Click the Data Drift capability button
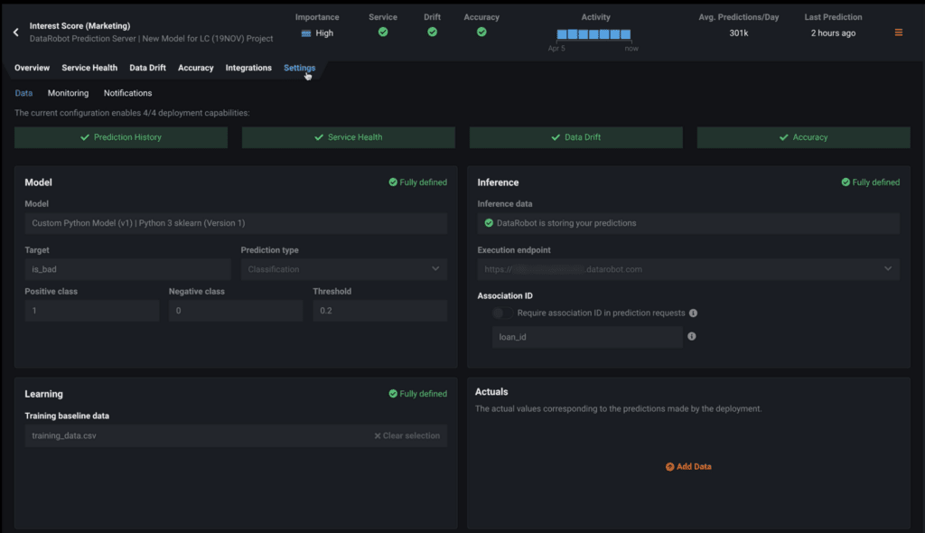925x533 pixels. (575, 137)
